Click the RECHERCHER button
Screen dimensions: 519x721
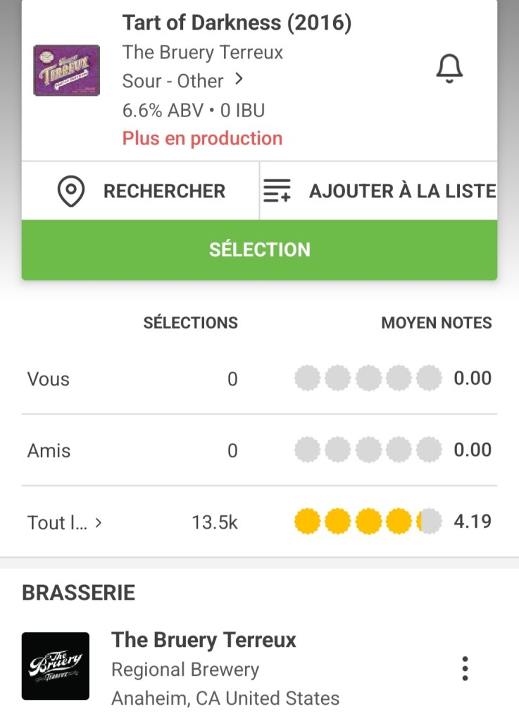click(164, 191)
